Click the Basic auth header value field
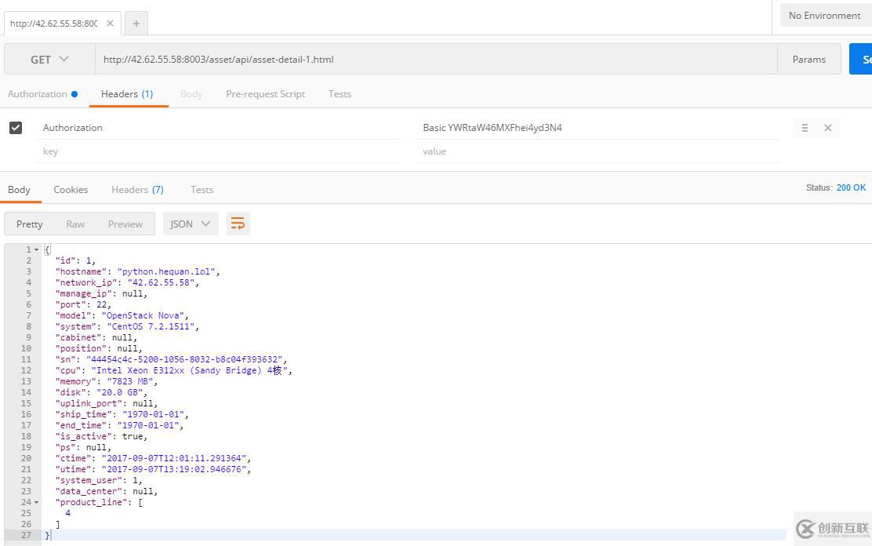Screen dimensions: 872x546 click(x=597, y=128)
